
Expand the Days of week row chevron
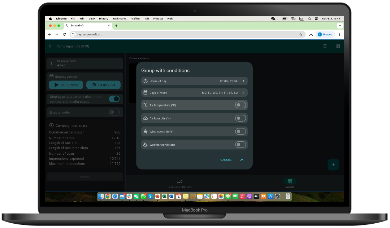[x=243, y=93]
